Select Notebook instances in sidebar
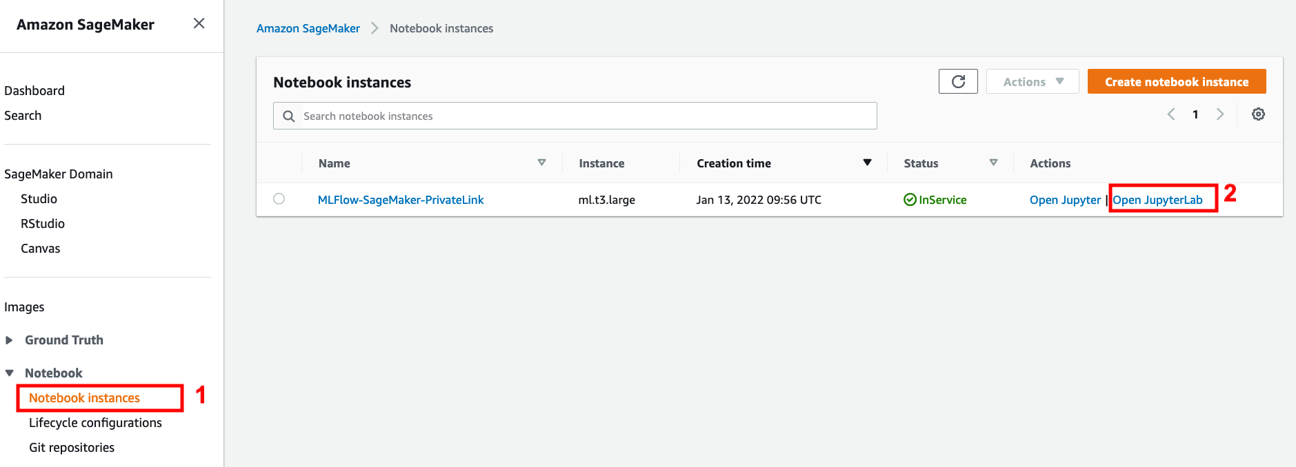Image resolution: width=1296 pixels, height=467 pixels. pyautogui.click(x=84, y=398)
